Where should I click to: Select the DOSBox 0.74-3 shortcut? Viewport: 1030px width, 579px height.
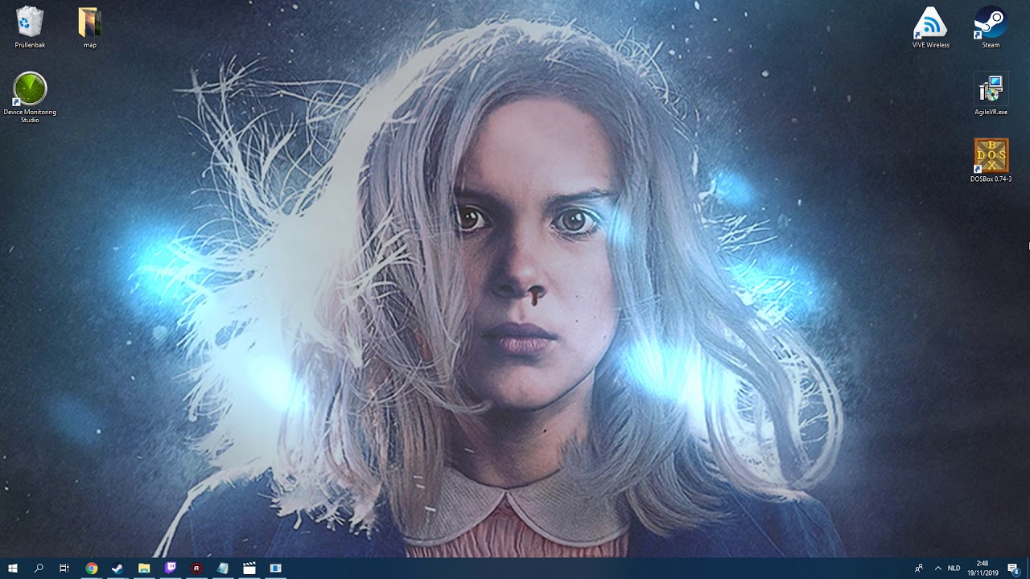click(991, 156)
